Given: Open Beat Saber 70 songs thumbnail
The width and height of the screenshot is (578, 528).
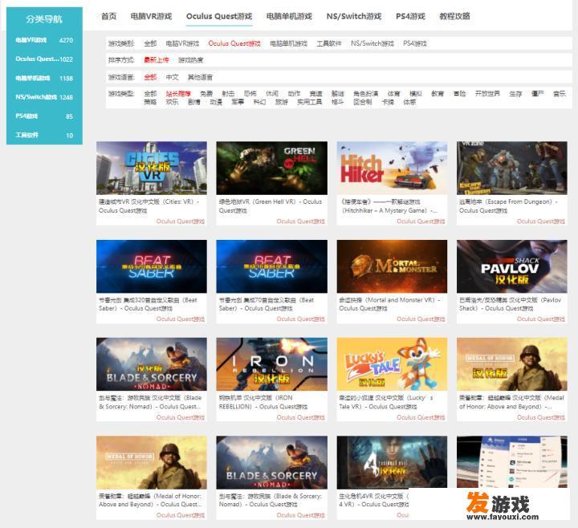Looking at the screenshot, I should pos(271,266).
